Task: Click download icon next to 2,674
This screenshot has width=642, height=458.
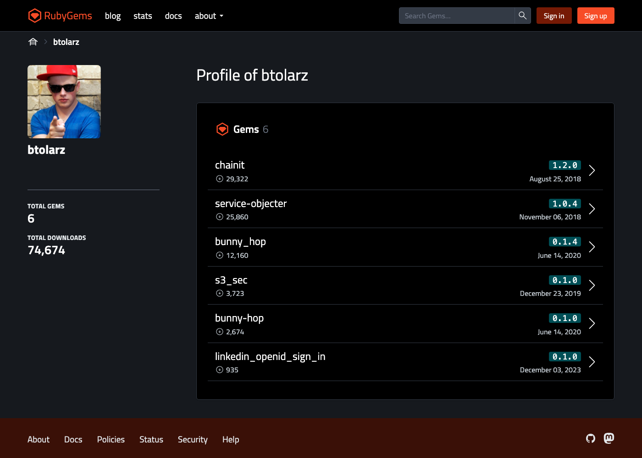Action: tap(220, 332)
